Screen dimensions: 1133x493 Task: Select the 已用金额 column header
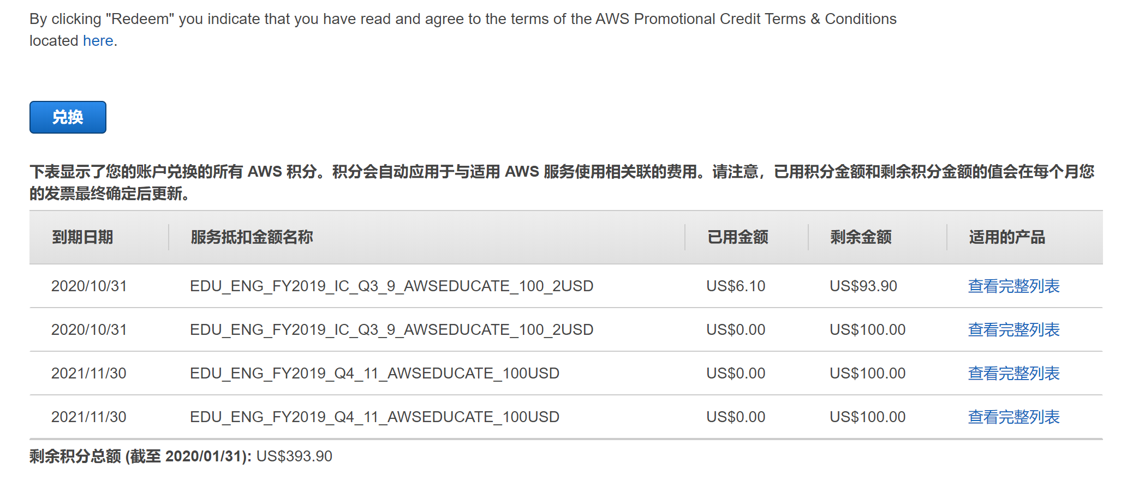point(737,237)
